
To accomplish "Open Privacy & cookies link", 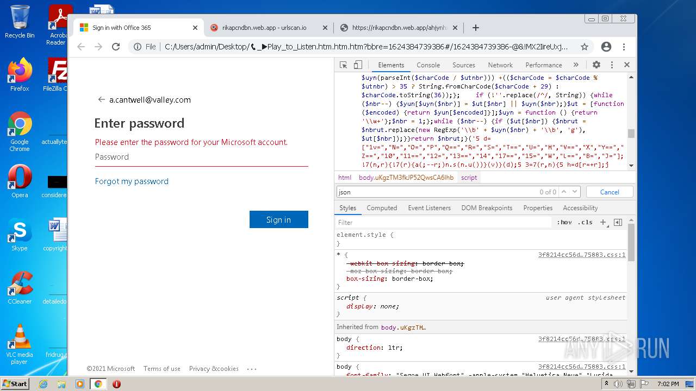I will point(214,369).
